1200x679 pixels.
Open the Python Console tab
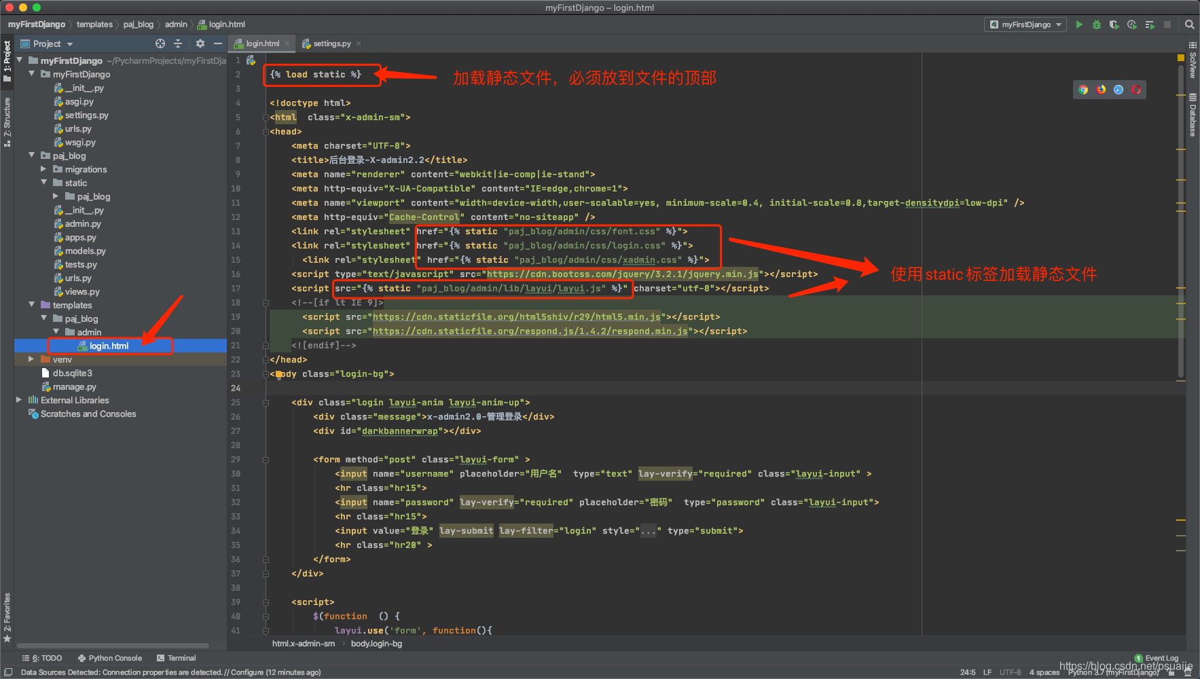(x=110, y=658)
